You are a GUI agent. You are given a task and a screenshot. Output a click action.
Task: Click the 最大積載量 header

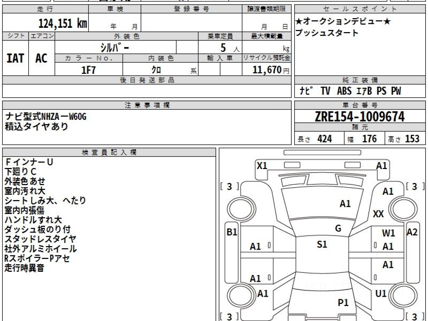point(266,36)
